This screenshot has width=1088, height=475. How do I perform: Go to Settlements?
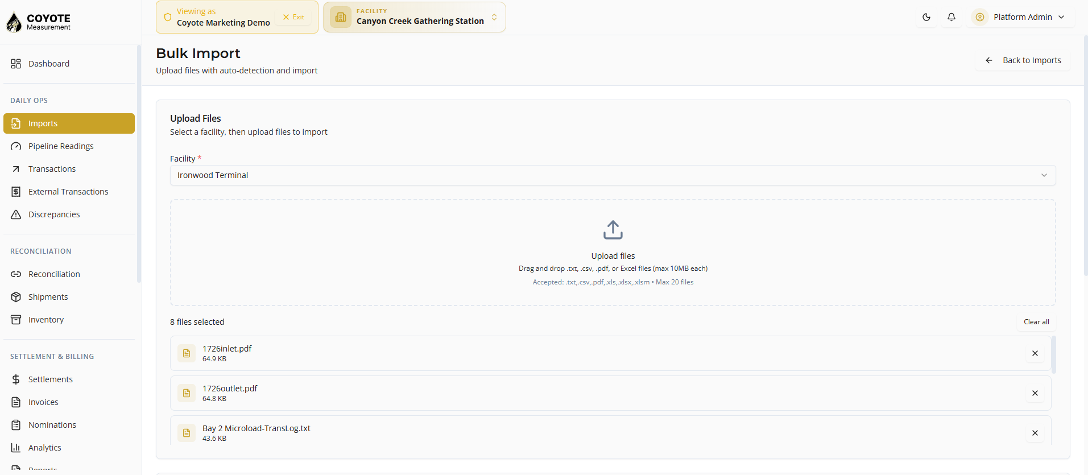[x=69, y=379]
